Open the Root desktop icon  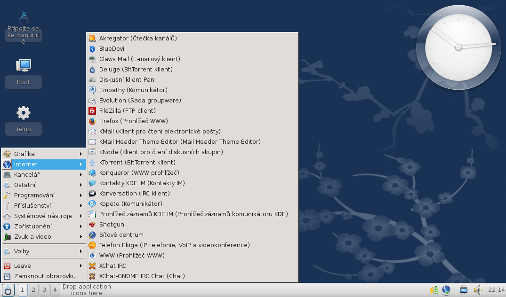tap(23, 65)
